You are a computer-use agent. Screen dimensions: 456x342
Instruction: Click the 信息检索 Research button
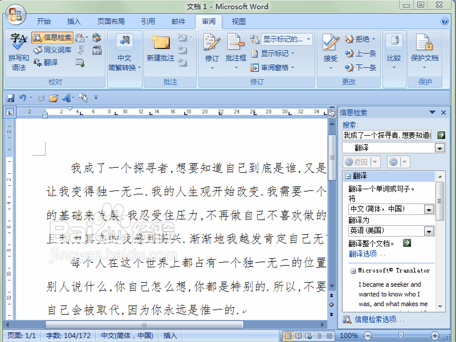(52, 38)
